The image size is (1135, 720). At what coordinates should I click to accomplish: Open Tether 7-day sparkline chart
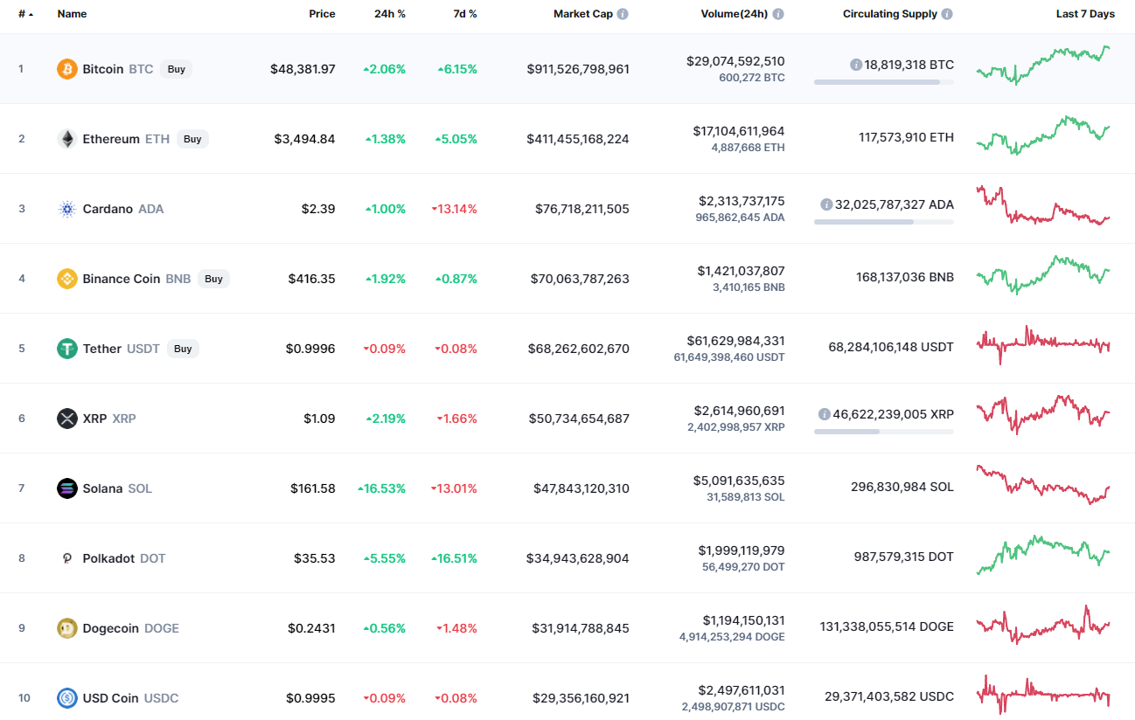tap(1043, 345)
